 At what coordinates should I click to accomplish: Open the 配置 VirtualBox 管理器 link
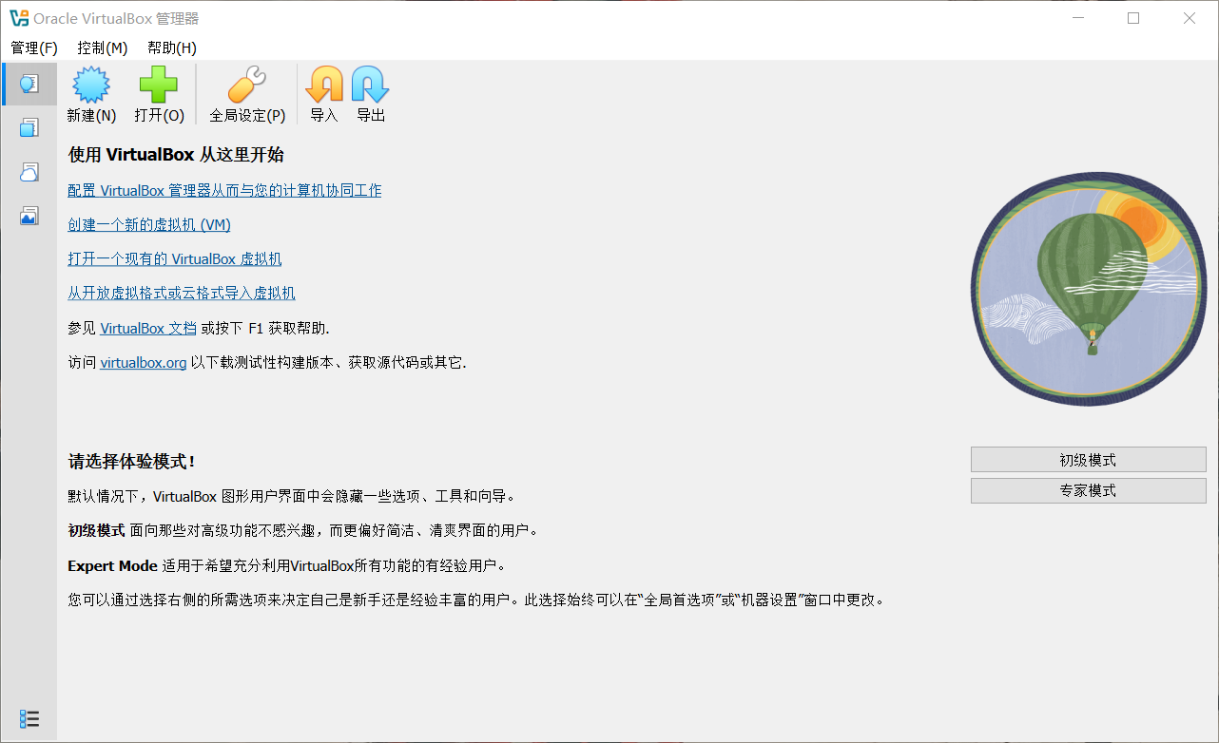coord(224,191)
